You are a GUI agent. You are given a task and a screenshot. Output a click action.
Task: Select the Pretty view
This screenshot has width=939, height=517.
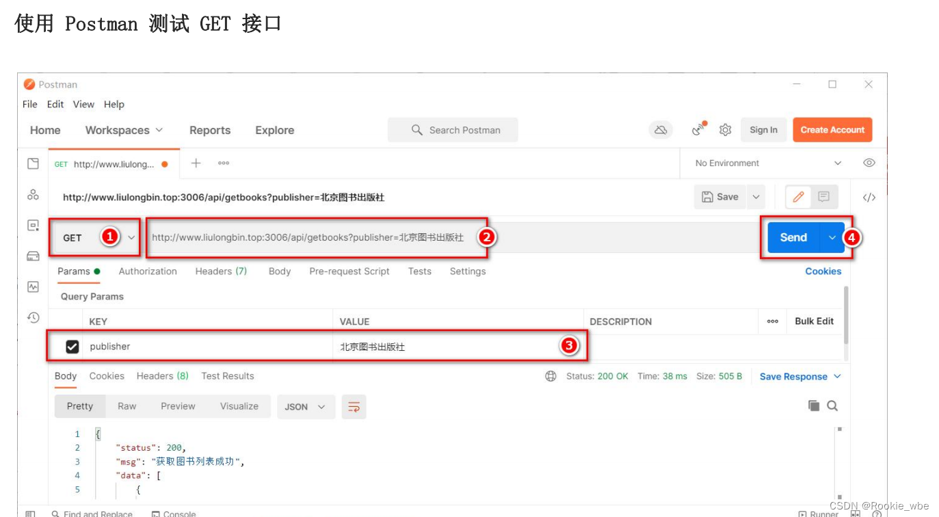click(x=80, y=406)
